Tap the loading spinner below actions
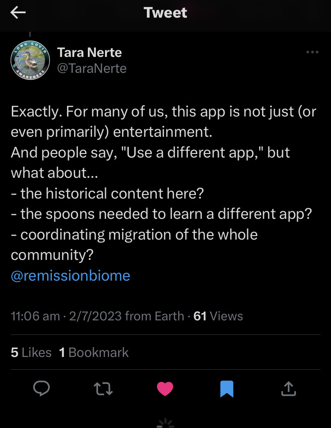This screenshot has height=428, width=331. click(x=165, y=423)
